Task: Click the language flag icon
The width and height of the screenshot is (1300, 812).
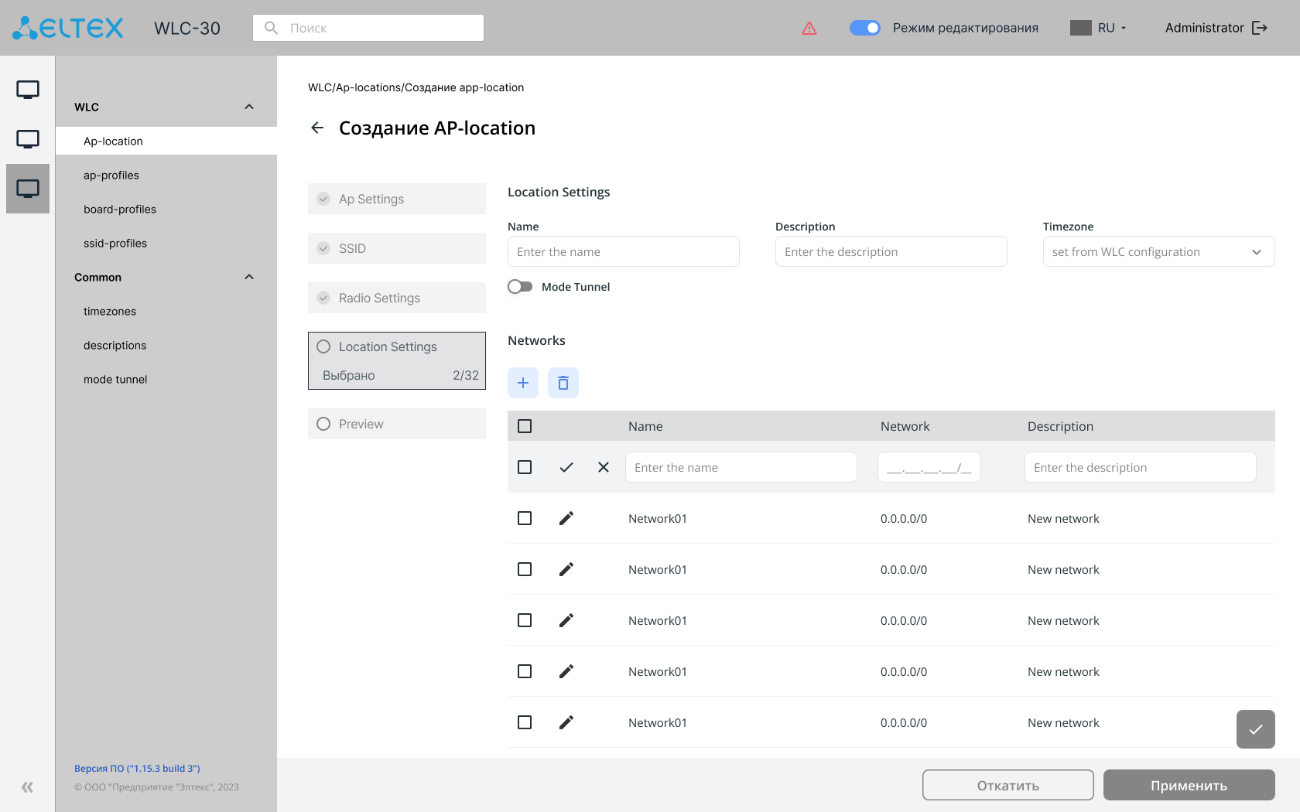Action: (1081, 28)
